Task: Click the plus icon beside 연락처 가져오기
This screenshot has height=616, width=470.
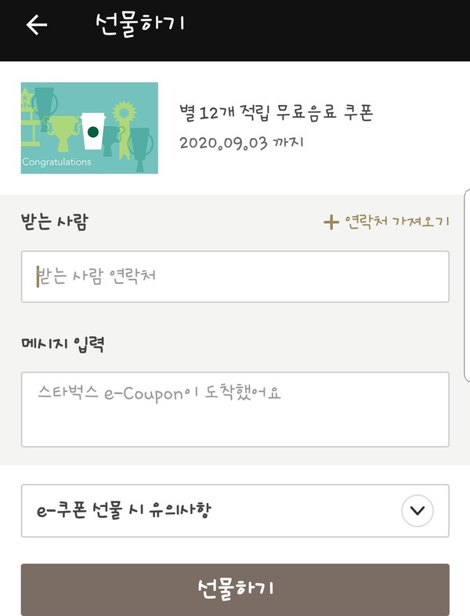Action: [x=331, y=223]
